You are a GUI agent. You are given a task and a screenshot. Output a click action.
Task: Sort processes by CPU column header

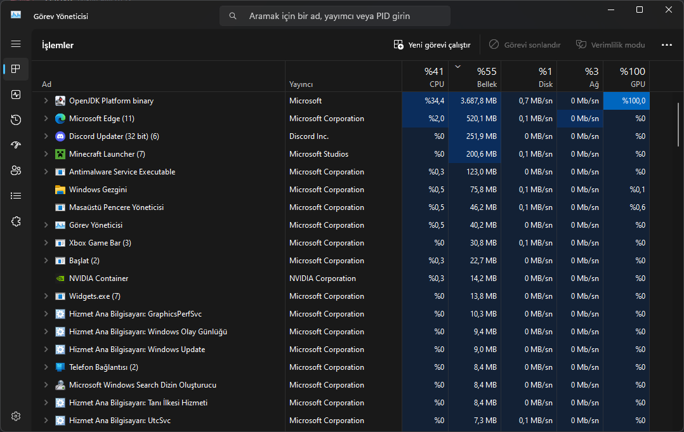(x=426, y=77)
